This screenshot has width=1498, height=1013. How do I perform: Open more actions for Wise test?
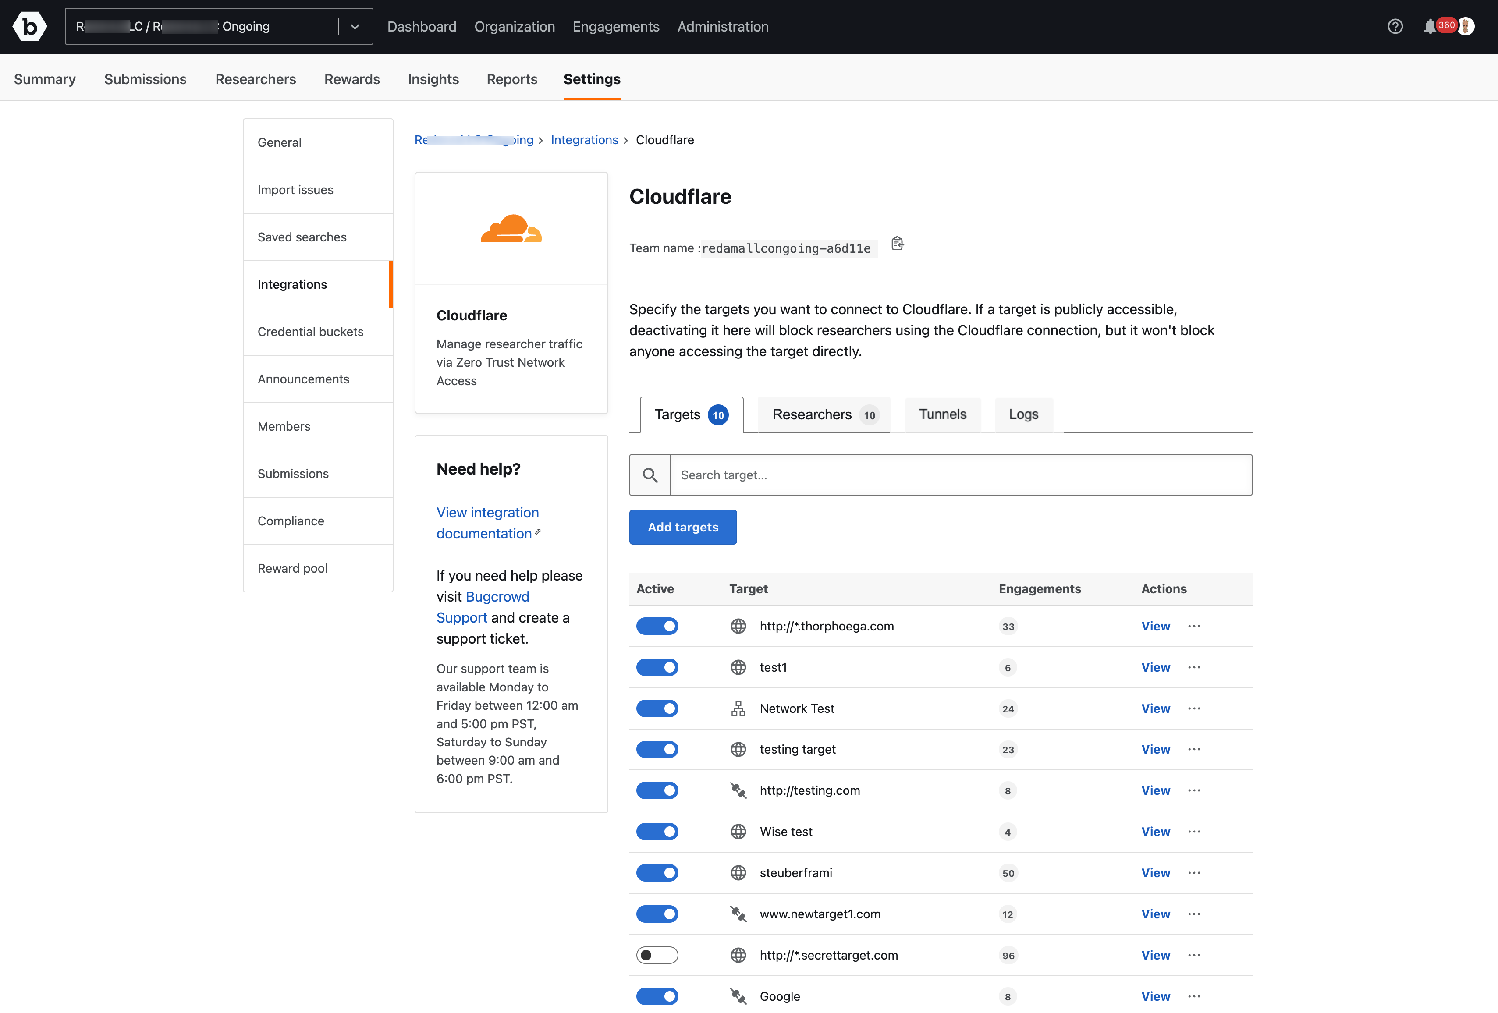point(1194,832)
